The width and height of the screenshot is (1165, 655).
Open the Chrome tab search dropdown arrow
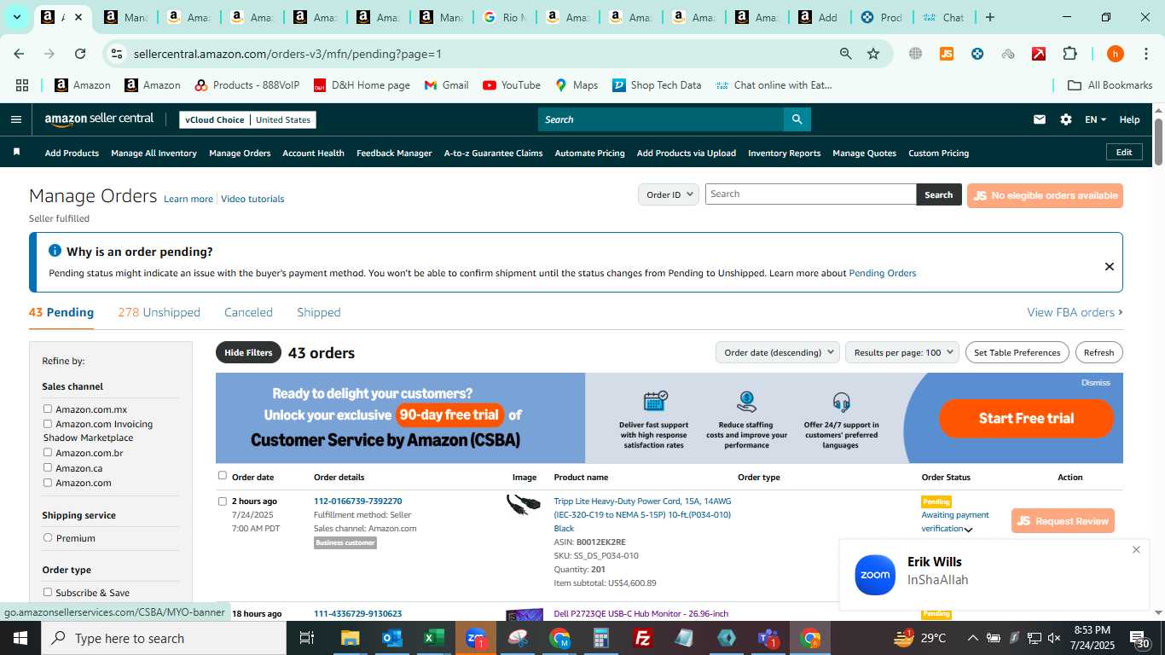pos(16,17)
